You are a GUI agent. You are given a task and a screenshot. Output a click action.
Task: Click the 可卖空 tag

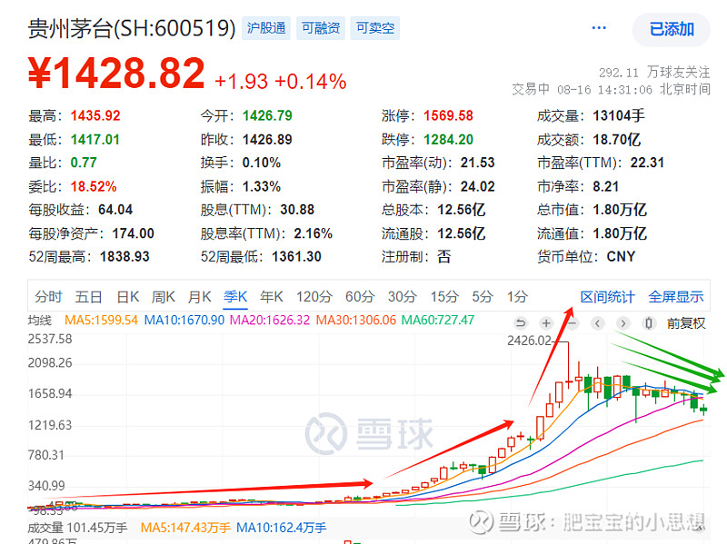375,28
